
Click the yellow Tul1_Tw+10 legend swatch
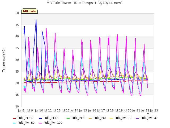tap(111, 118)
